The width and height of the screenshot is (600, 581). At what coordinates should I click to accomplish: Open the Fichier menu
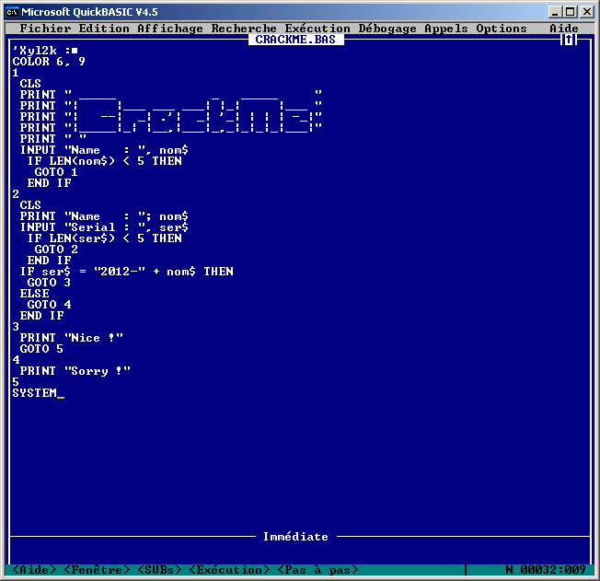45,29
